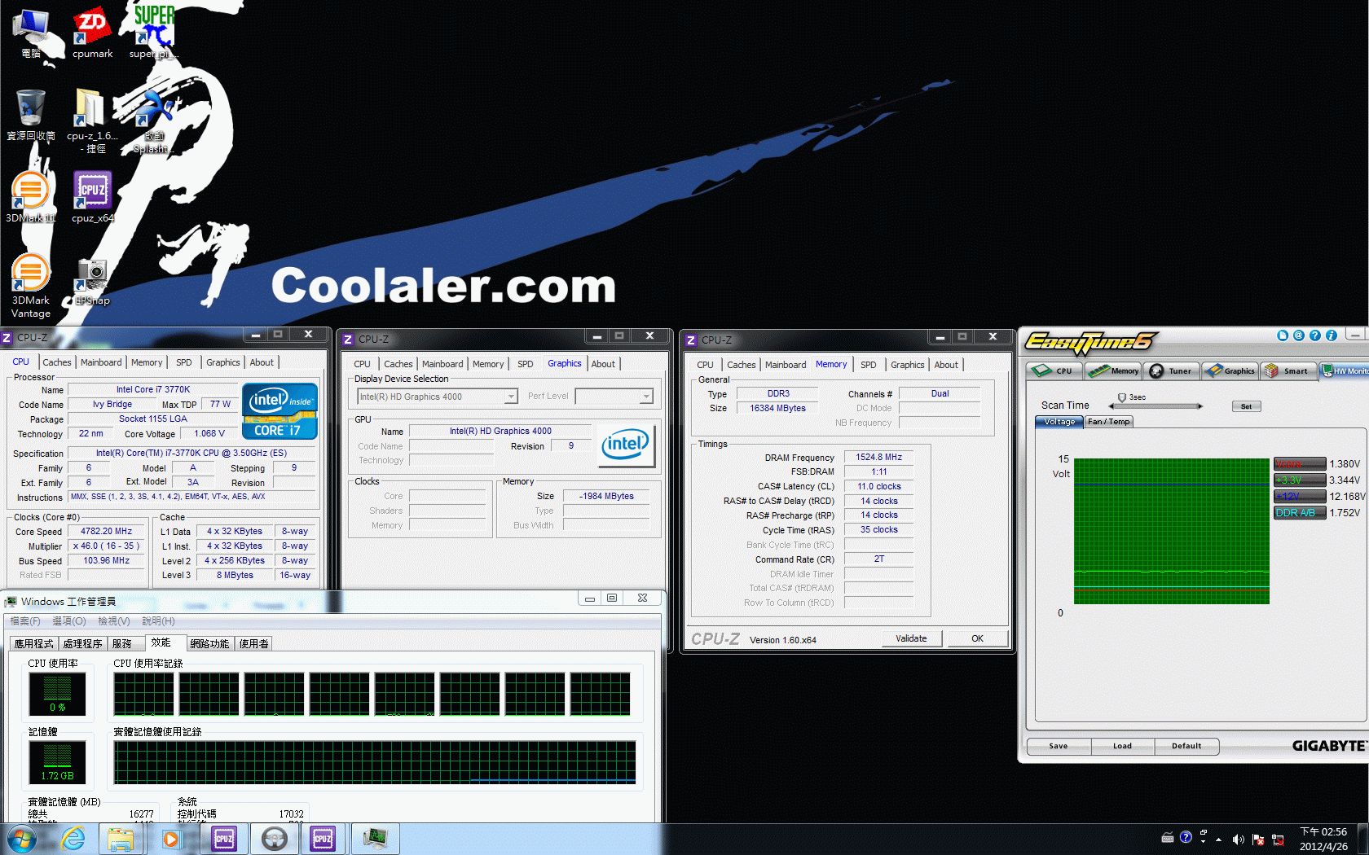Open the cpumark desktop shortcut
Image resolution: width=1369 pixels, height=855 pixels.
92,33
